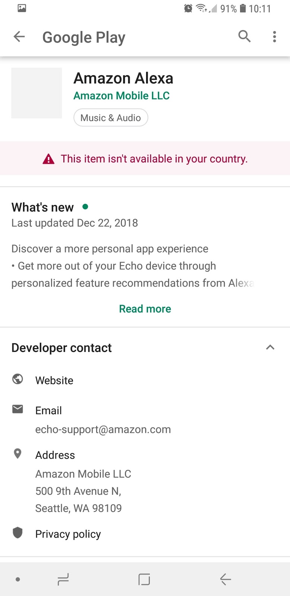This screenshot has height=596, width=290.
Task: Tap the Amazon Alexa app icon placeholder
Action: [x=37, y=93]
